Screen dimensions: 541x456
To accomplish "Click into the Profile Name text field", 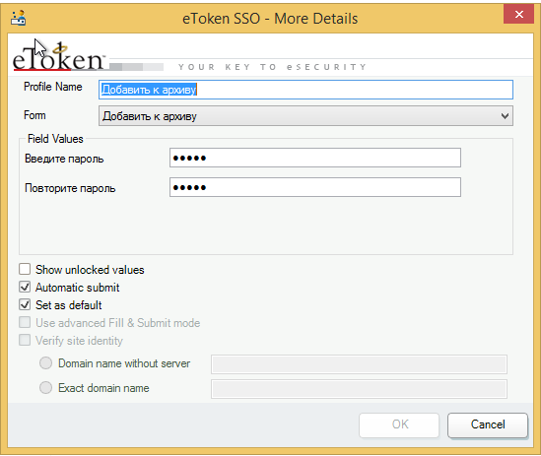I will 305,90.
